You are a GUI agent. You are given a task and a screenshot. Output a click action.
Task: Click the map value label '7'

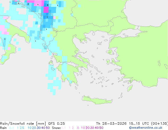pyautogui.click(x=47, y=17)
